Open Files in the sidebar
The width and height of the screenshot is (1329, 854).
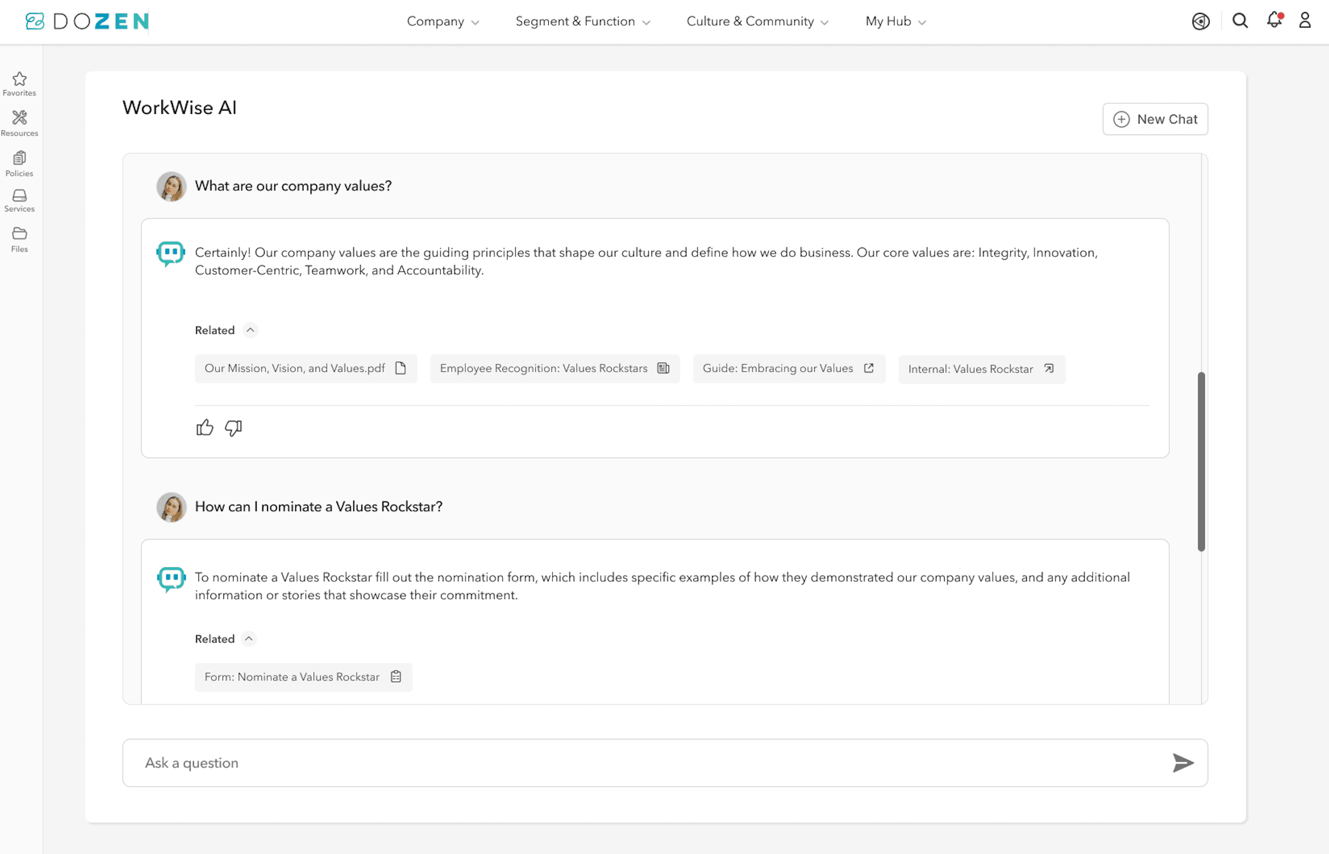click(x=19, y=240)
